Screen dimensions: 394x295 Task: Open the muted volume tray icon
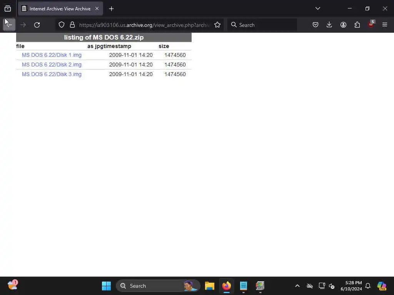click(x=332, y=286)
